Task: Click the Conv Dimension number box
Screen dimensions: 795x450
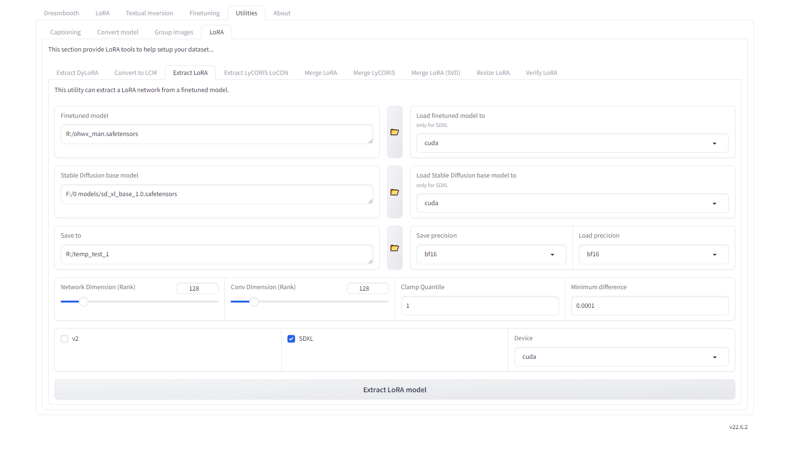Action: (x=368, y=288)
